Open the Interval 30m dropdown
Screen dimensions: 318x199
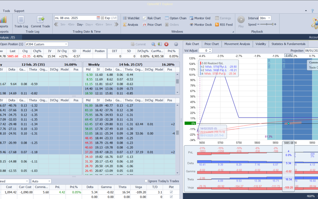pos(269,18)
